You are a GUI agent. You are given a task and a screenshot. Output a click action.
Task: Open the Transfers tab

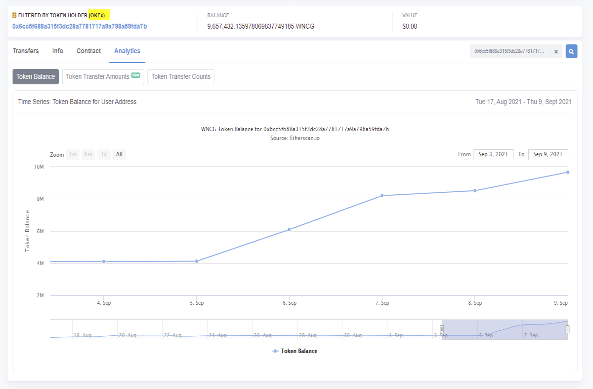(x=26, y=51)
